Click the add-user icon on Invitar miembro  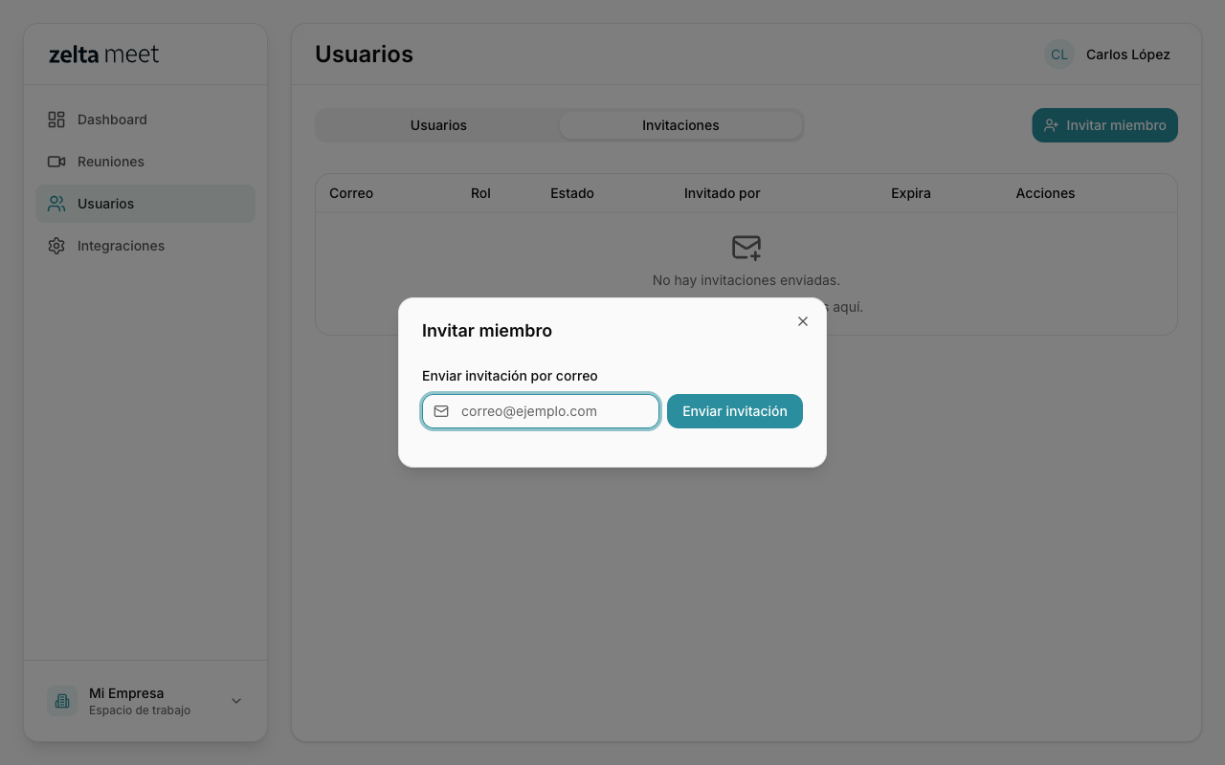point(1051,125)
